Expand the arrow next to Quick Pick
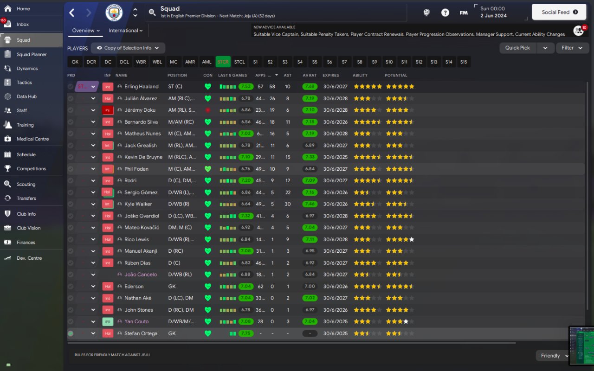The image size is (594, 371). pyautogui.click(x=545, y=48)
